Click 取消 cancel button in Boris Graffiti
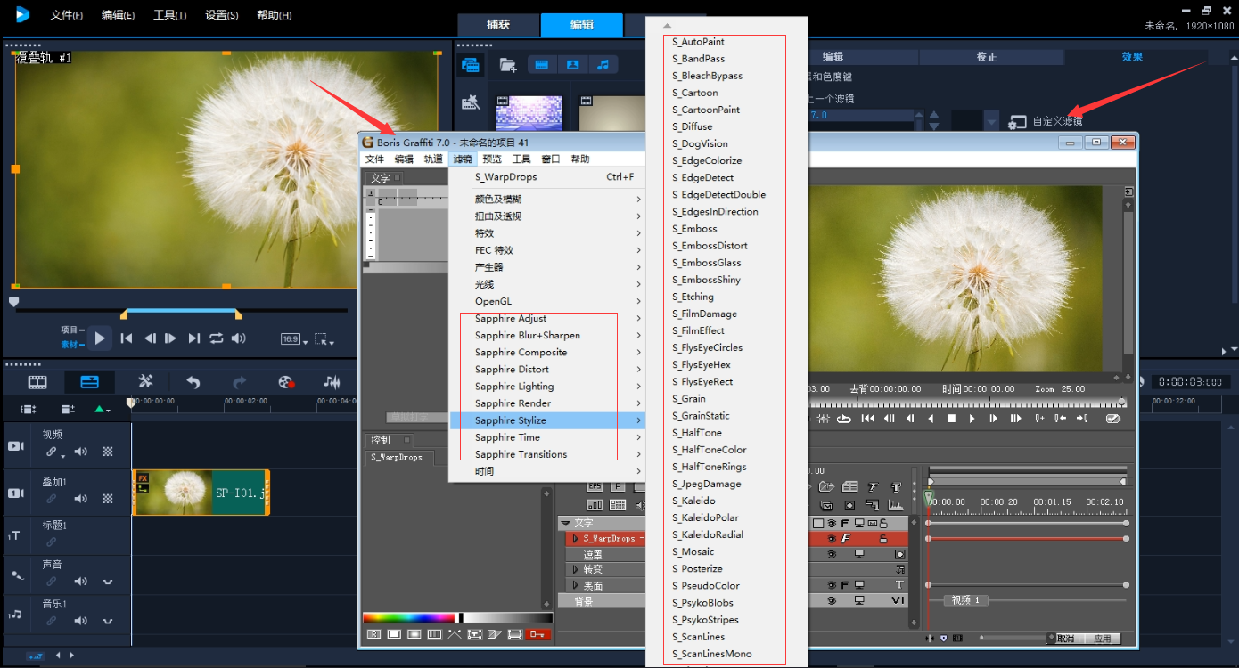Viewport: 1239px width, 668px height. click(1065, 639)
